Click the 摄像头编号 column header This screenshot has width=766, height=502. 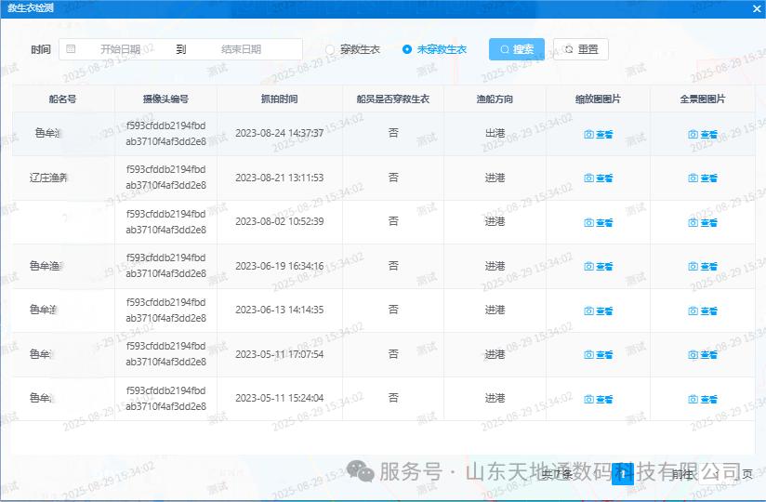coord(165,99)
